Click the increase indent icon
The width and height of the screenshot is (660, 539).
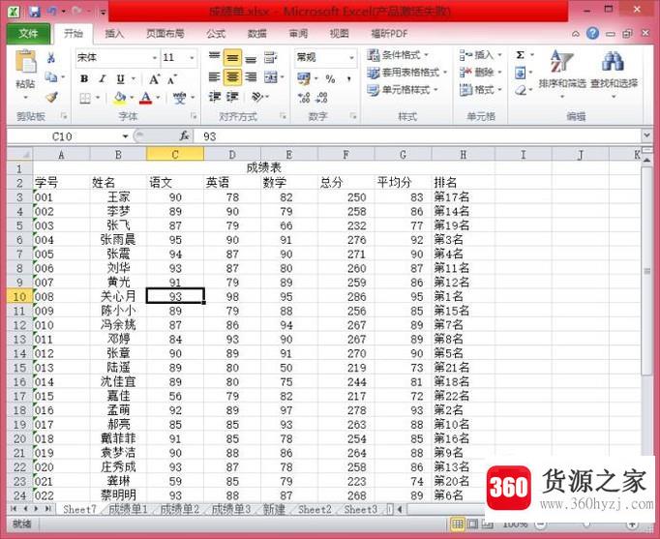click(232, 97)
